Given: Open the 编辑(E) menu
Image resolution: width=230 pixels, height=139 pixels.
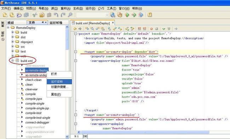Looking at the screenshot, I should point(18,8).
